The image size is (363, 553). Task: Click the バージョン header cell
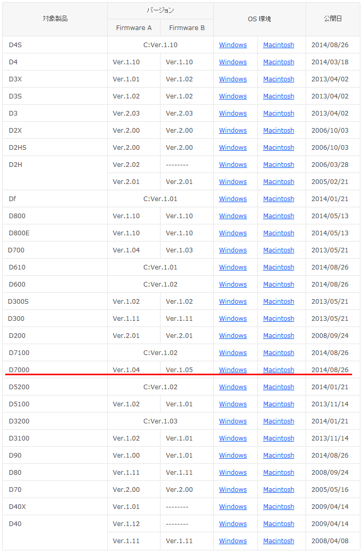161,10
